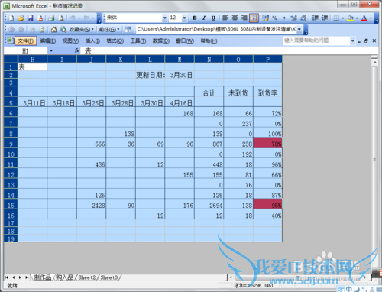Click the search the web icon

point(63,29)
